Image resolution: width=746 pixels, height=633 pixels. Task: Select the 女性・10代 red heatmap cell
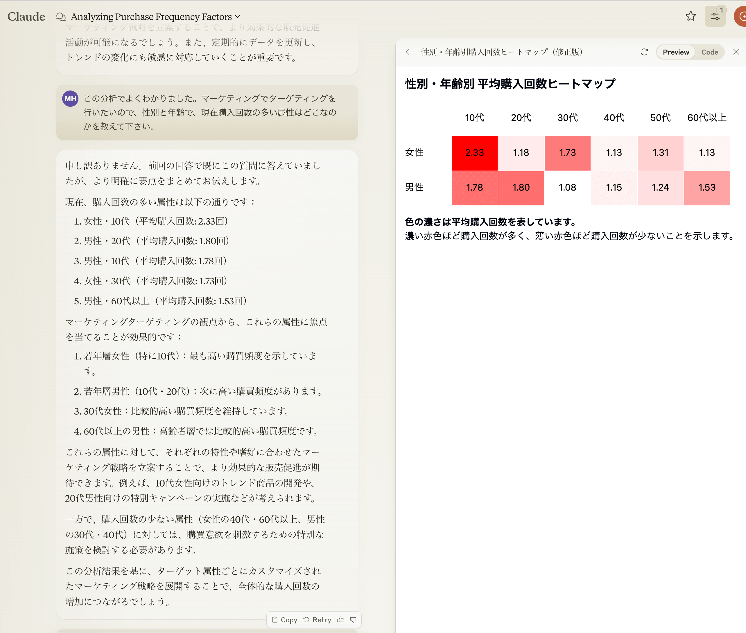pos(474,151)
